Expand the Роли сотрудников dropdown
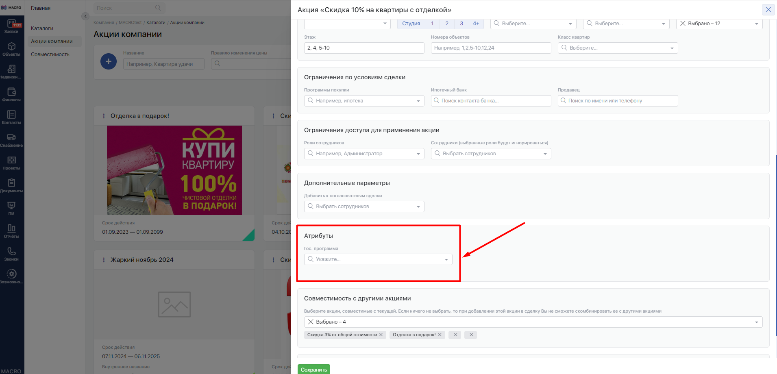Screen dimensions: 777x374 pyautogui.click(x=364, y=154)
